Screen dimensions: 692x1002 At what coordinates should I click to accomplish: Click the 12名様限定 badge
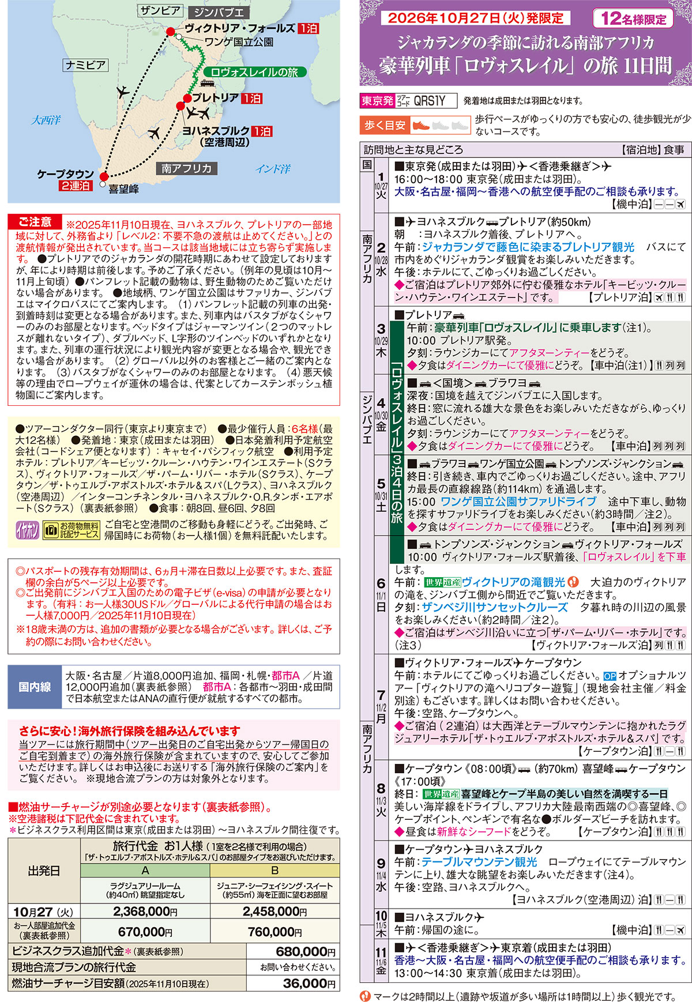[x=633, y=18]
